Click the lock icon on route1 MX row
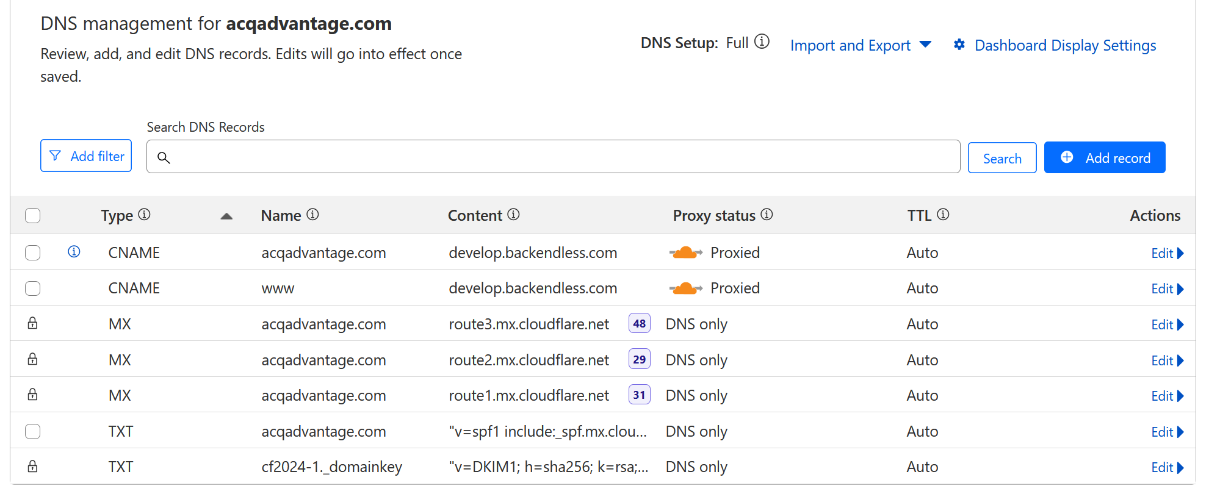1209x494 pixels. [x=32, y=395]
